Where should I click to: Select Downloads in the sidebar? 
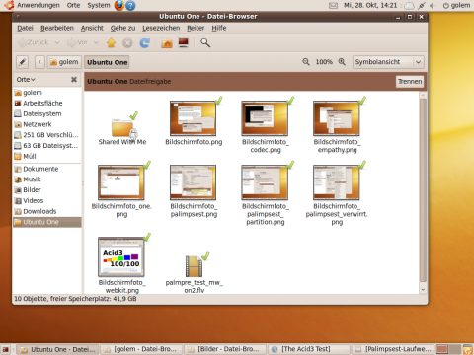[x=47, y=211]
